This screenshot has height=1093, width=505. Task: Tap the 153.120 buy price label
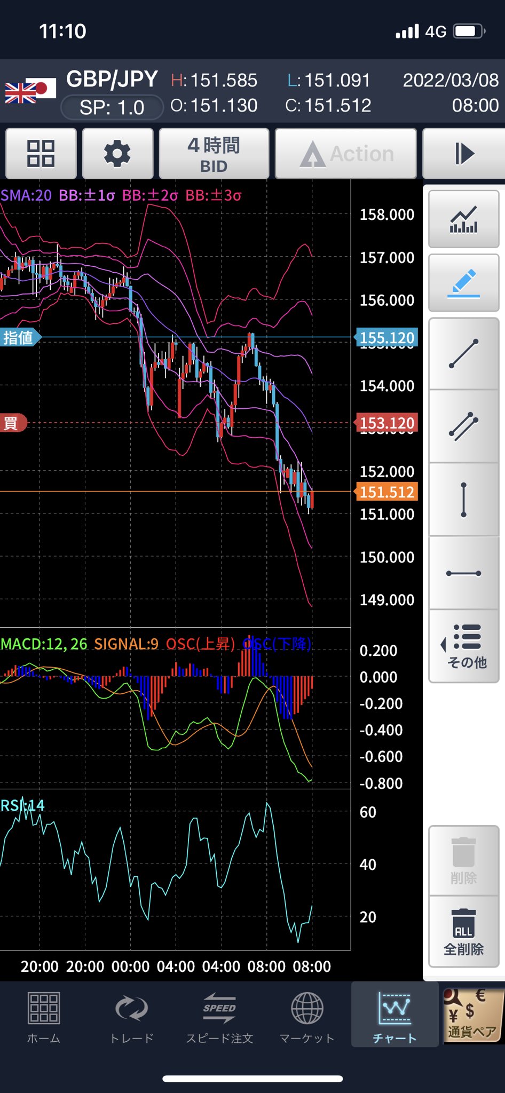pos(386,423)
